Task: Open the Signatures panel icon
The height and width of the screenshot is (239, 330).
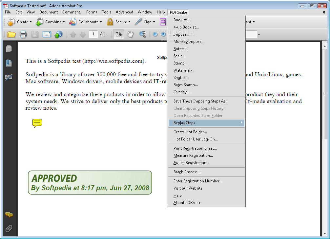Action: [x=9, y=77]
